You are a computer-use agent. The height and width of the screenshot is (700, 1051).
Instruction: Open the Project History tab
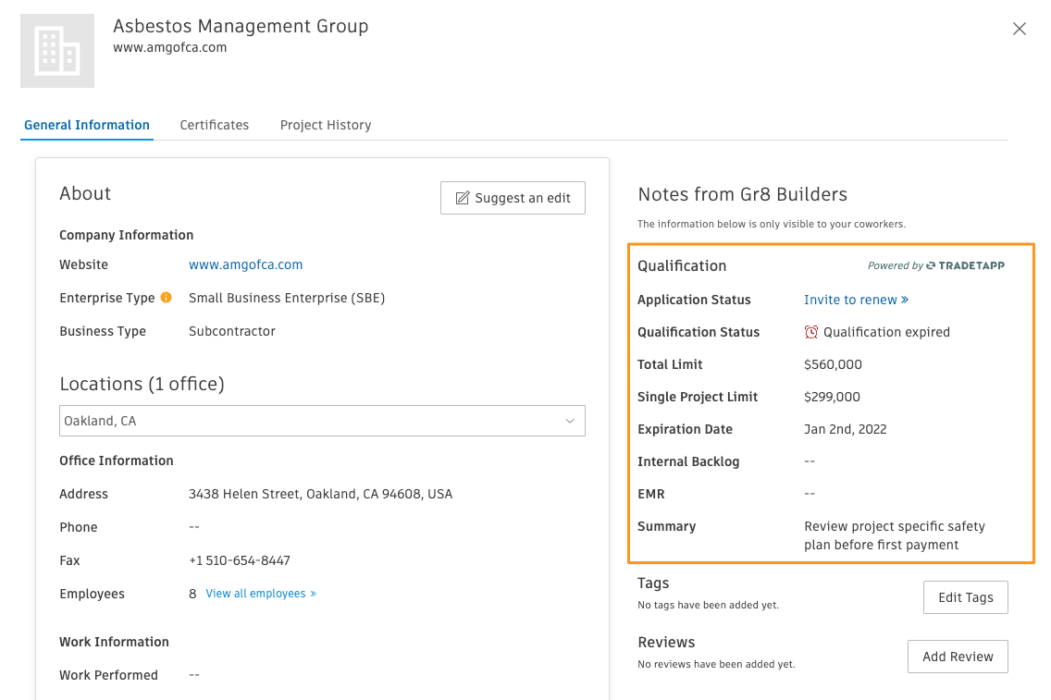[326, 125]
